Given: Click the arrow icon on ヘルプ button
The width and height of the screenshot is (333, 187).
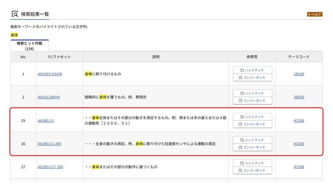Looking at the screenshot, I should click(x=310, y=14).
